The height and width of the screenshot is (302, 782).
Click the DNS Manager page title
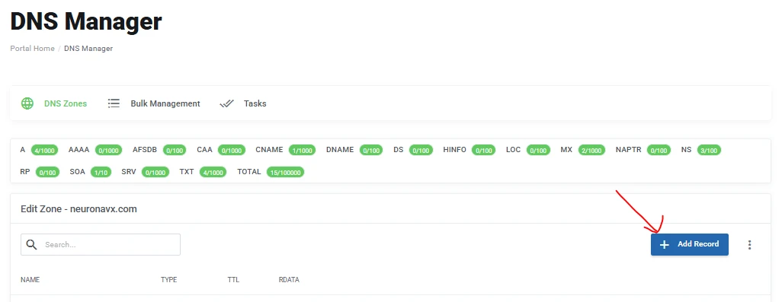point(86,21)
